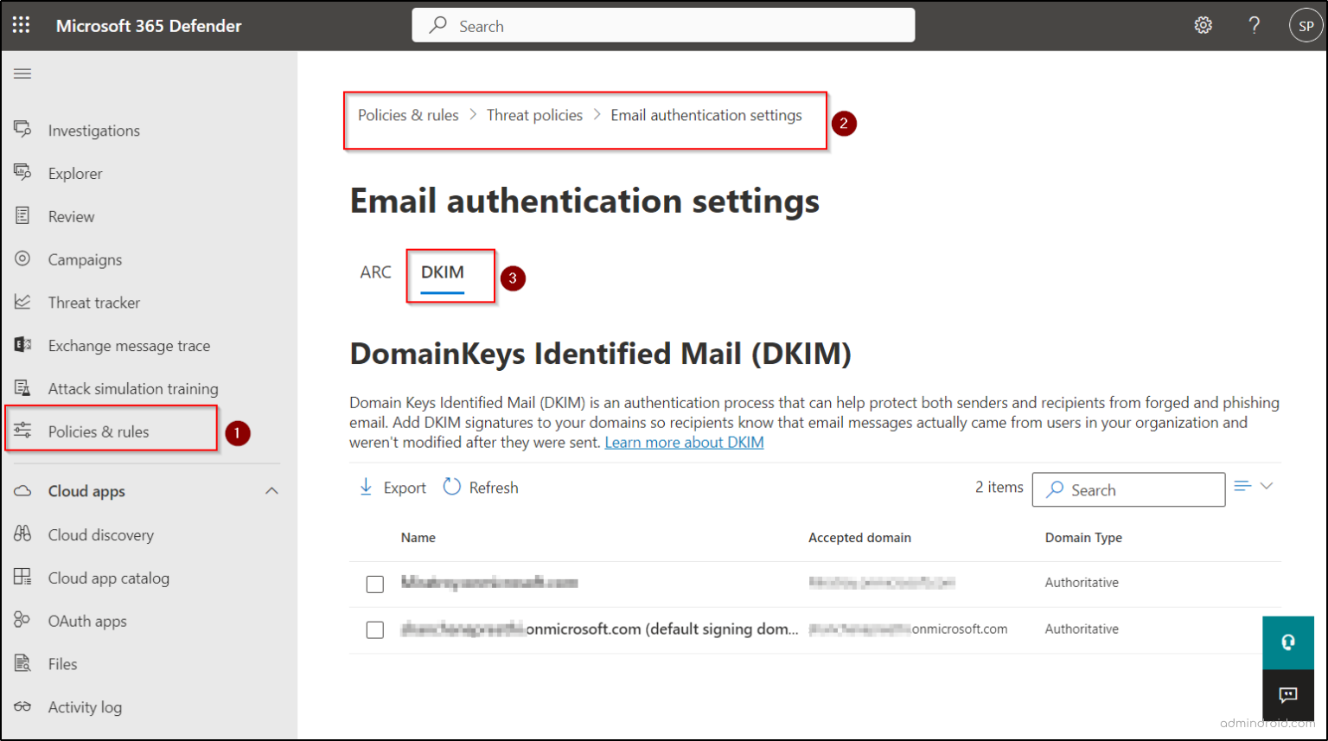Collapse the left navigation with hamburger menu
This screenshot has width=1328, height=741.
click(x=22, y=73)
